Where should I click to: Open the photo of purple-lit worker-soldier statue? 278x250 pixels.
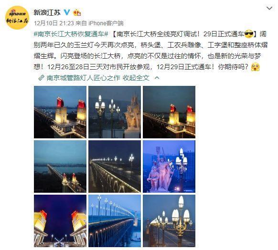point(169,167)
